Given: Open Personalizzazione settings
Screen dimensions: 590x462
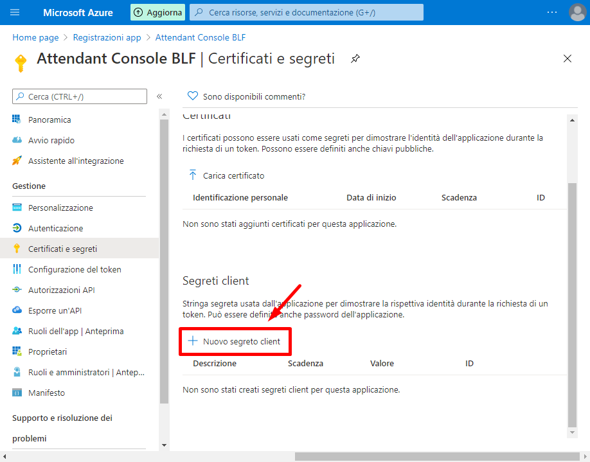Looking at the screenshot, I should click(x=60, y=208).
